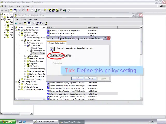
Task: Open the Windows start menu
Action: pos(8,122)
